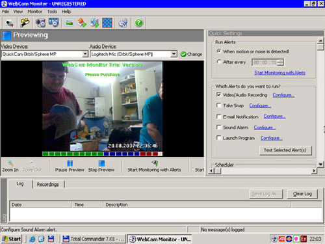Click Internet Explorer quick launch icon
The height and width of the screenshot is (244, 325).
coord(32,239)
